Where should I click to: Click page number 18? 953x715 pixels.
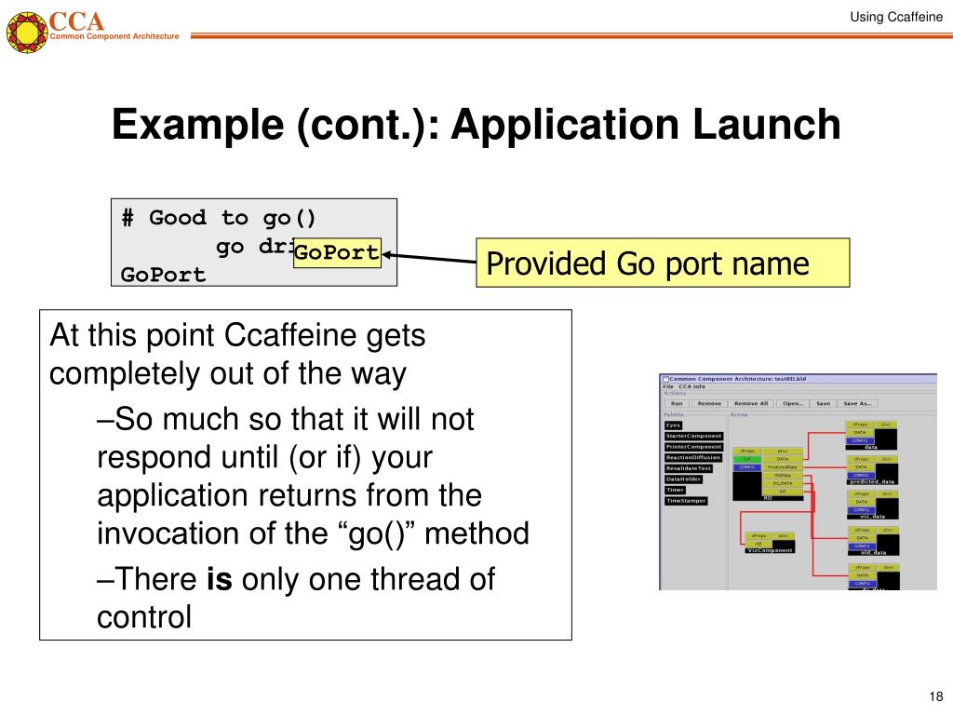click(x=936, y=696)
